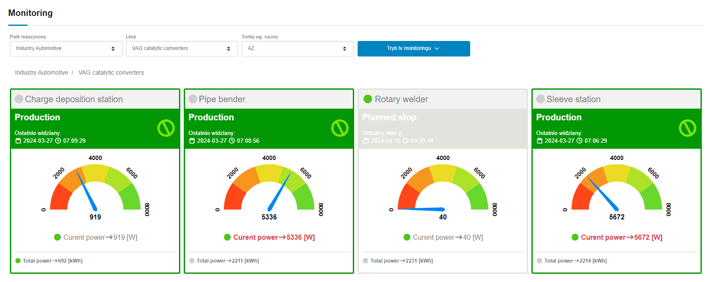Image resolution: width=710 pixels, height=282 pixels.
Task: Click the prohibition icon on Sleeve station card
Action: coord(688,128)
